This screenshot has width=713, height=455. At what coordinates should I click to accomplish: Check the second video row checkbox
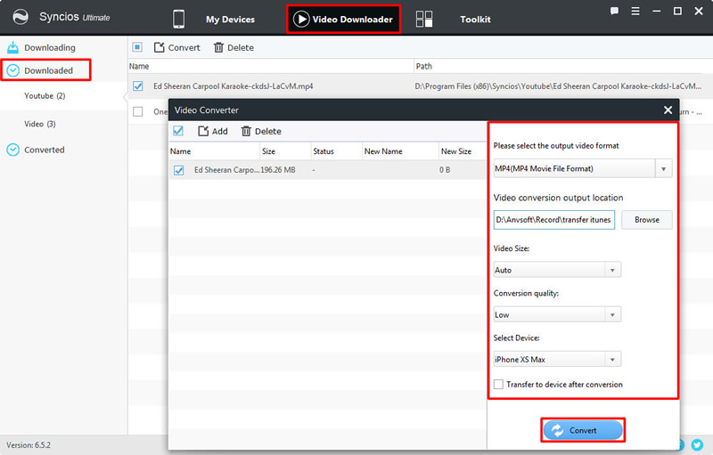point(138,111)
